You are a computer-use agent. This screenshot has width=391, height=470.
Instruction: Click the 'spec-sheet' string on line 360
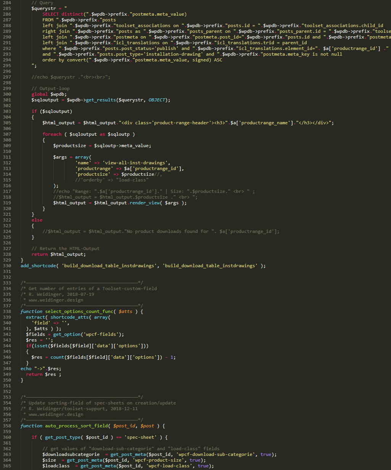pos(140,437)
